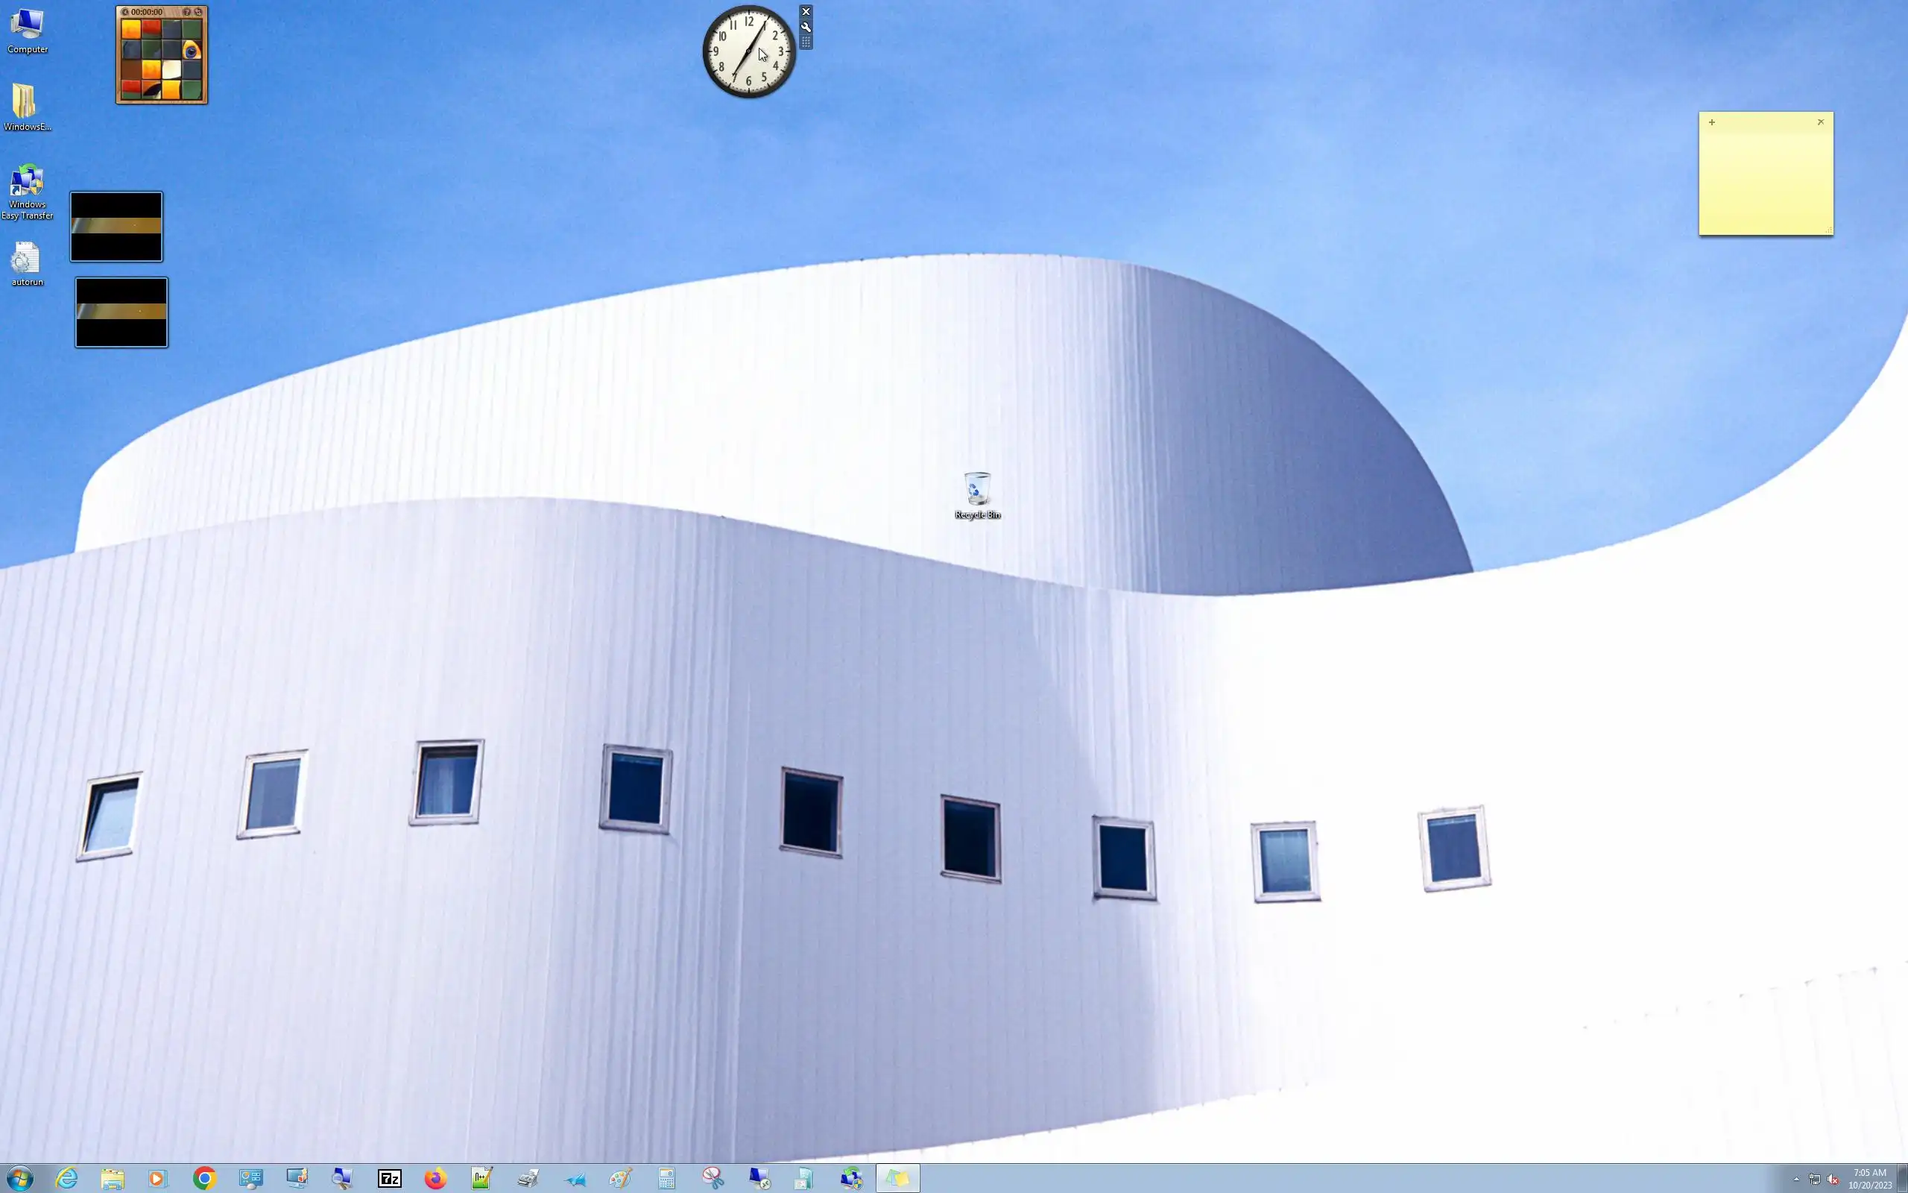Image resolution: width=1908 pixels, height=1193 pixels.
Task: Click the muted speaker volume tray icon
Action: point(1832,1179)
